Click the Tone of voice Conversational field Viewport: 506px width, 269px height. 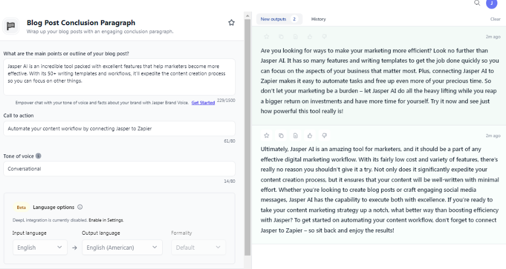(x=119, y=169)
